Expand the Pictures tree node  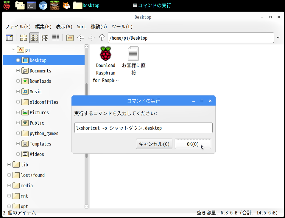pos(18,112)
